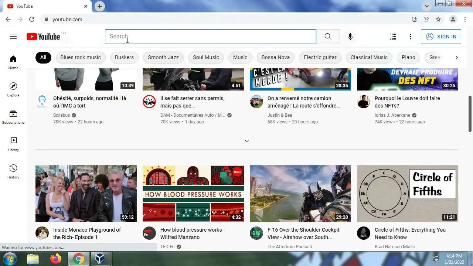The height and width of the screenshot is (266, 473).
Task: Open 'Pourquoi le Louvre doit faire des NFTs?'
Action: pos(407,102)
